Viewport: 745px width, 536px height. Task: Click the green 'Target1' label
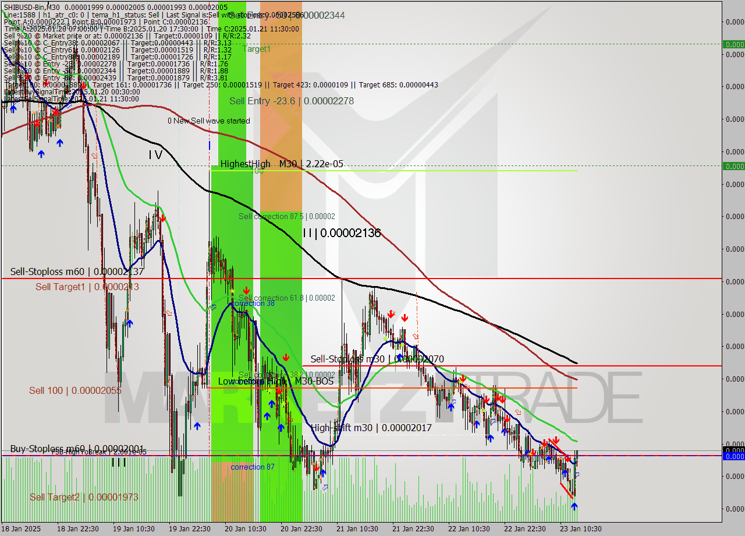[257, 49]
